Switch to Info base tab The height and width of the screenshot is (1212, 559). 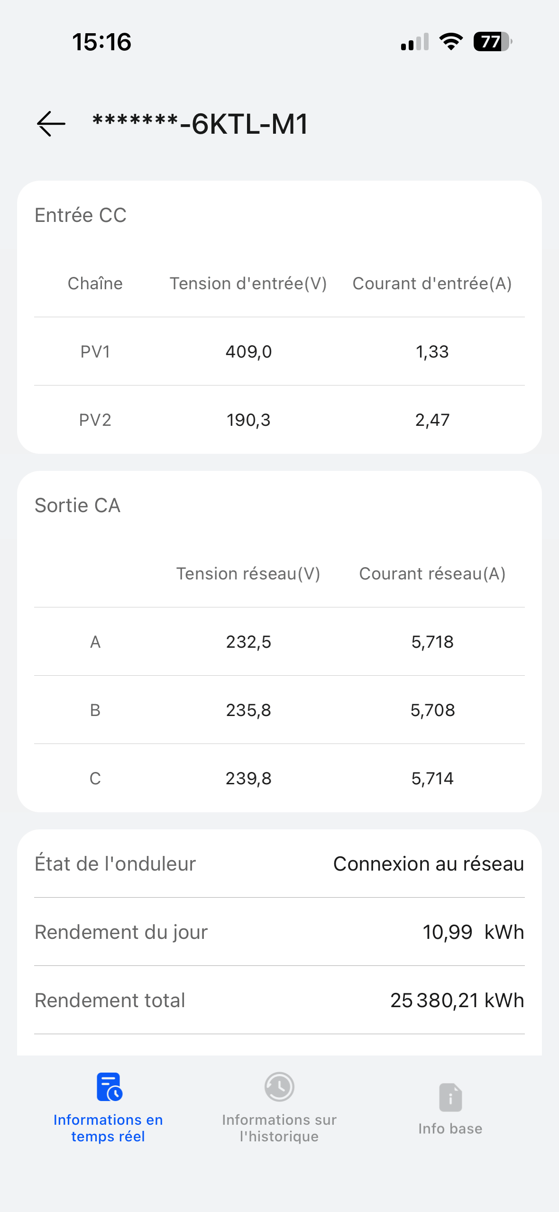tap(450, 1129)
